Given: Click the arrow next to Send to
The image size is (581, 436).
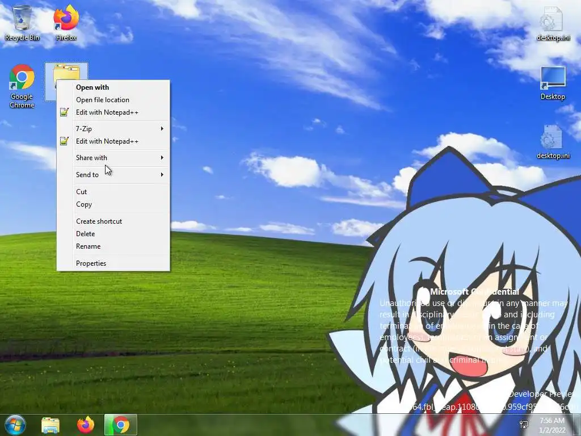Looking at the screenshot, I should click(x=162, y=175).
